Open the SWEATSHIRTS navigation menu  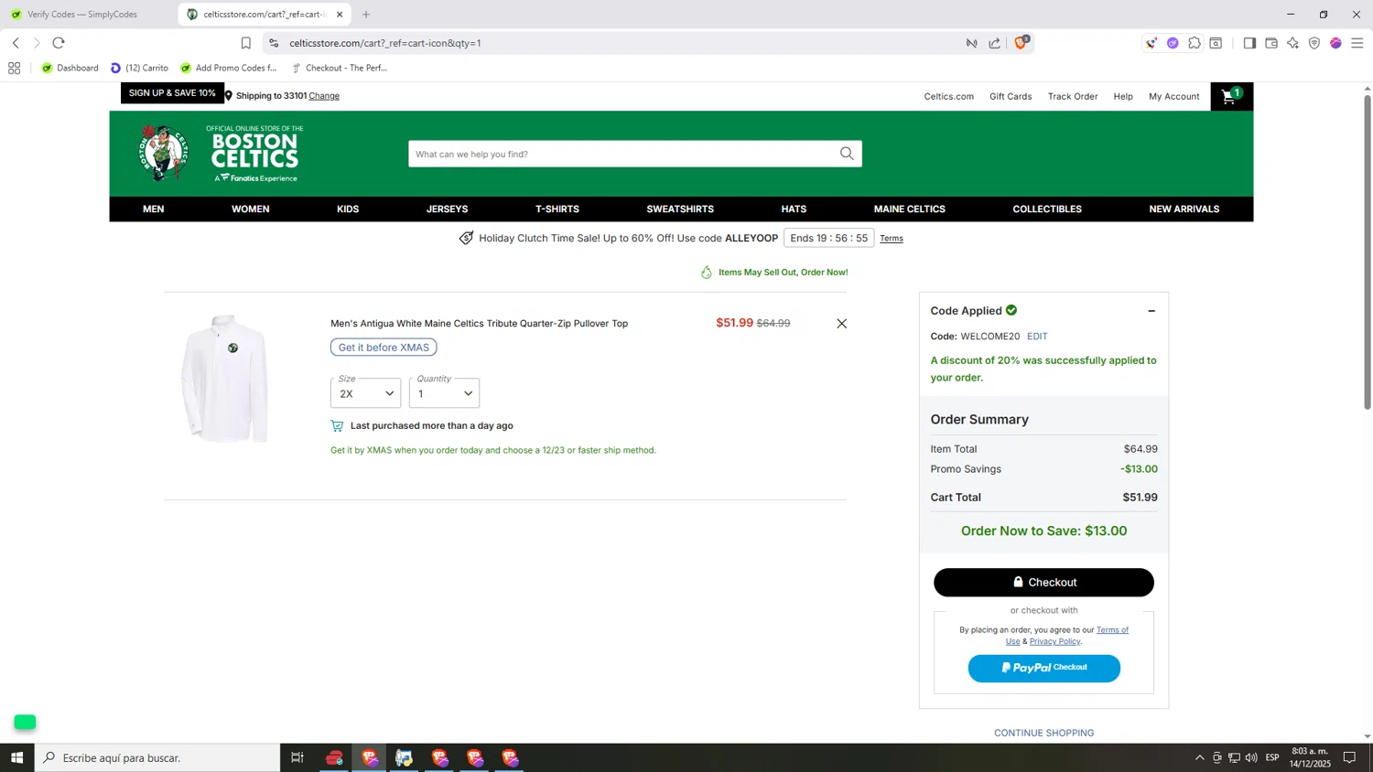coord(680,209)
